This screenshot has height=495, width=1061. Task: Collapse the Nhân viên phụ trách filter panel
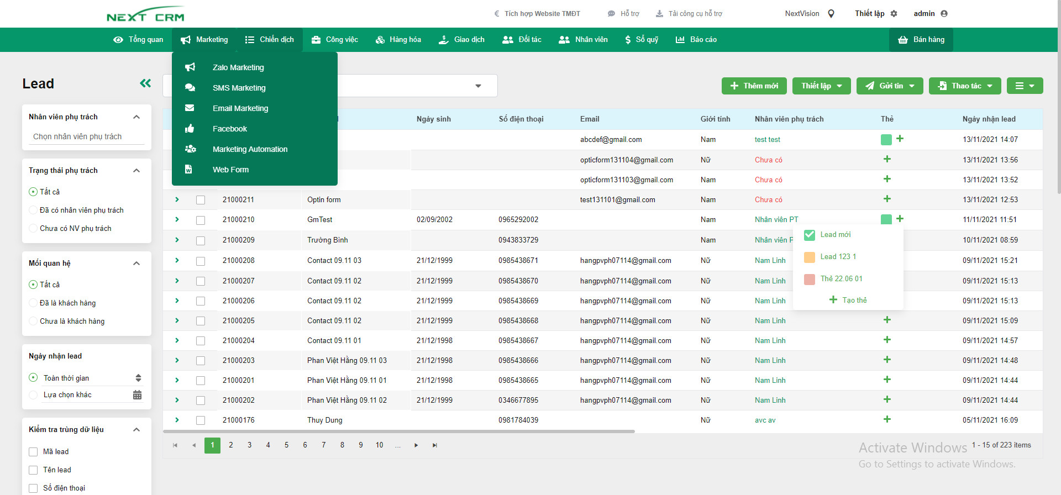point(136,117)
